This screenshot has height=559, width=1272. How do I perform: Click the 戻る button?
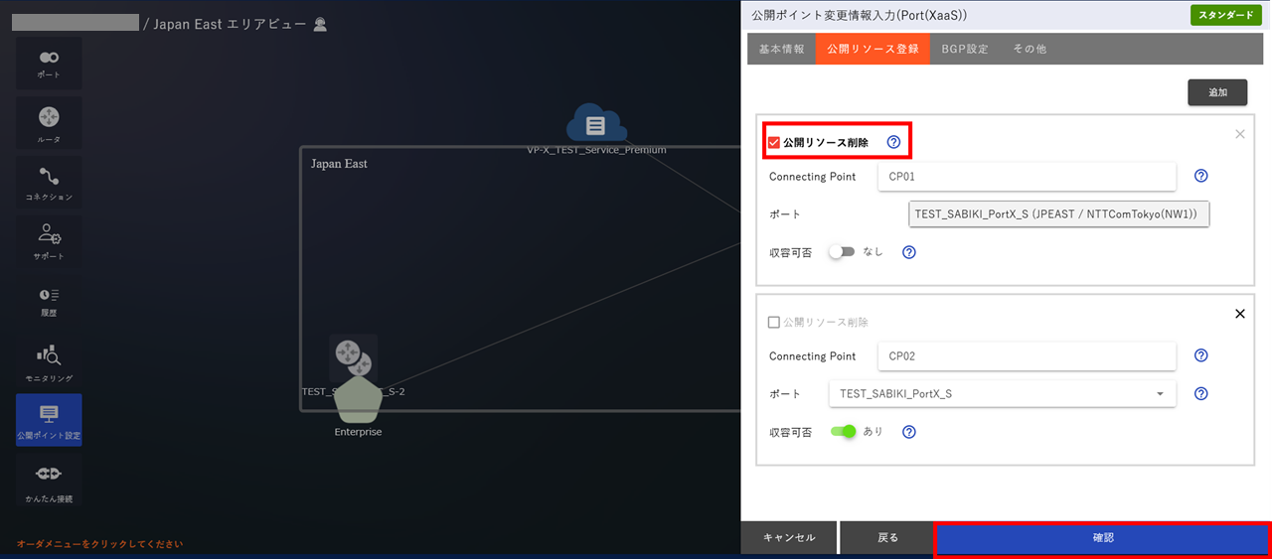tap(887, 537)
